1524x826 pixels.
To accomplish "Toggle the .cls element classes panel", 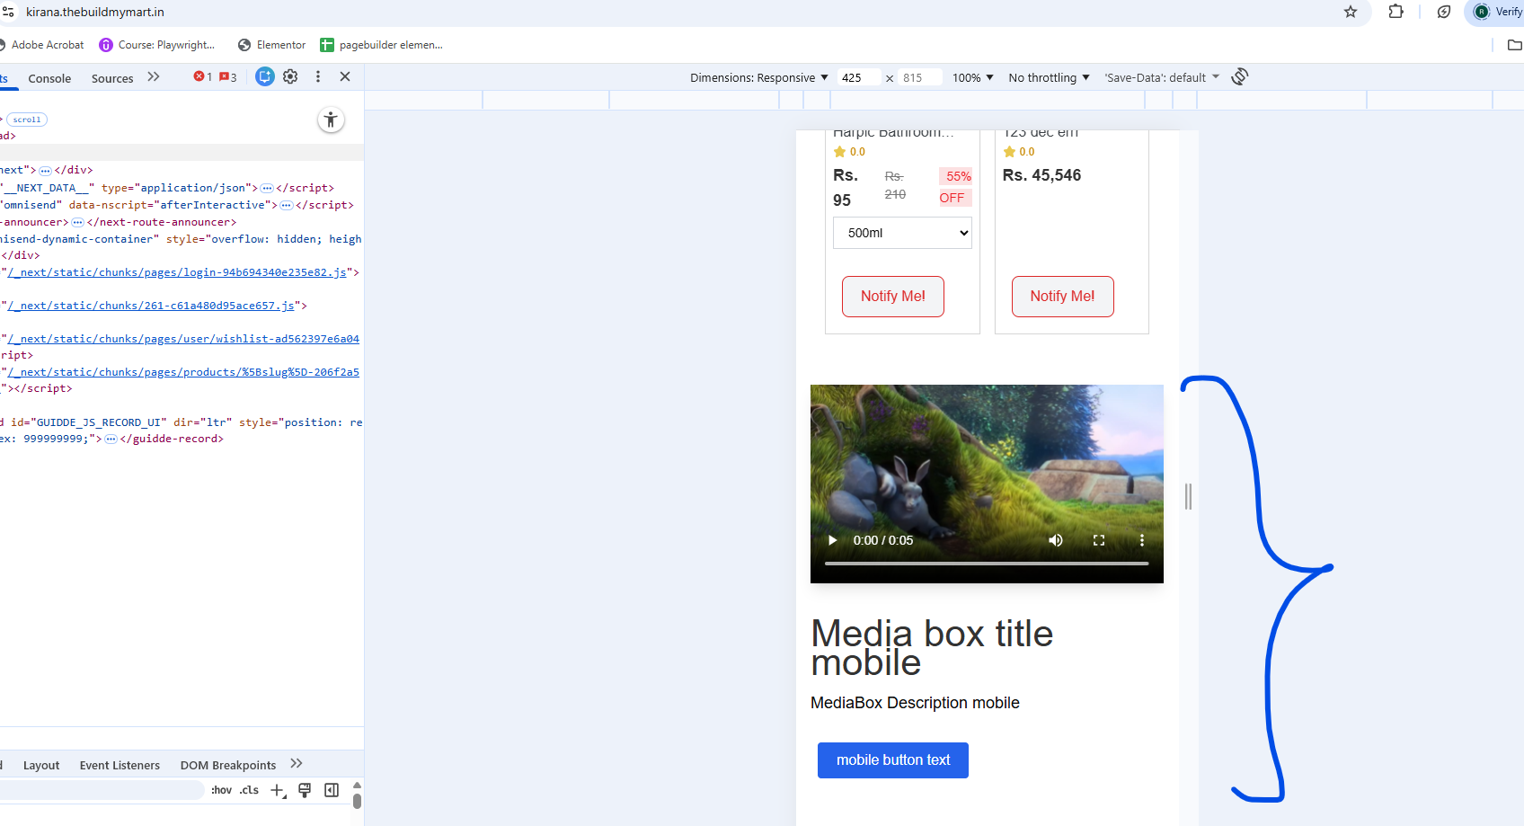I will click(x=250, y=790).
